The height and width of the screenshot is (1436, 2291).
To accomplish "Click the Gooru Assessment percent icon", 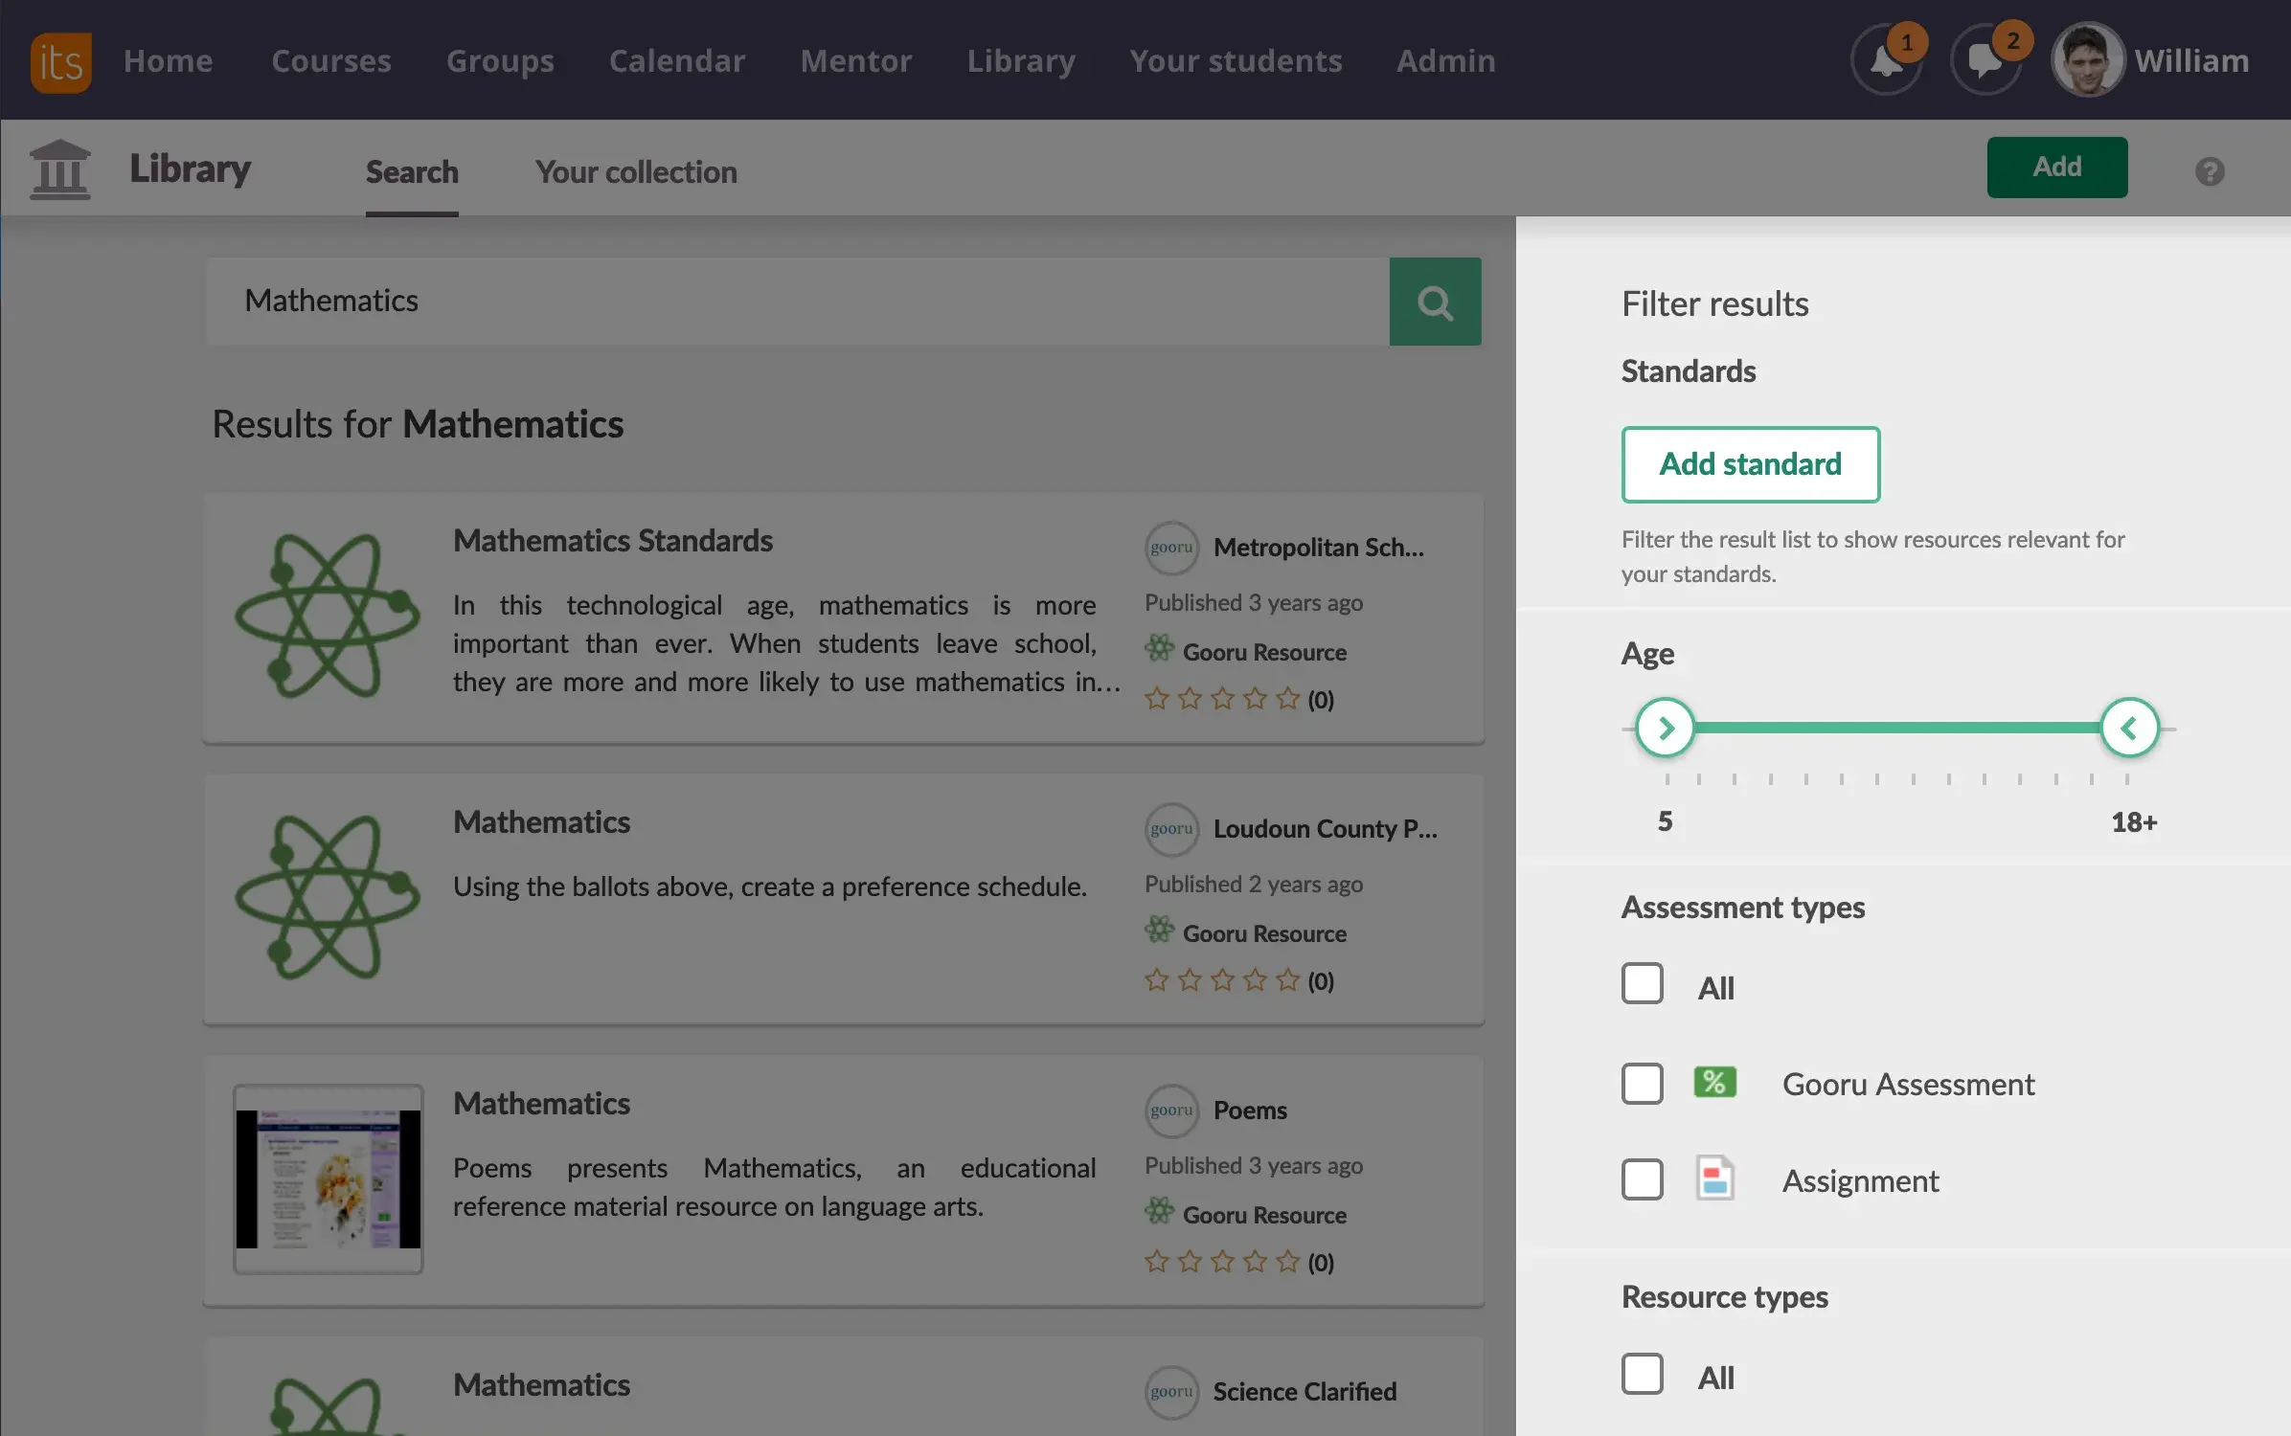I will pyautogui.click(x=1714, y=1083).
